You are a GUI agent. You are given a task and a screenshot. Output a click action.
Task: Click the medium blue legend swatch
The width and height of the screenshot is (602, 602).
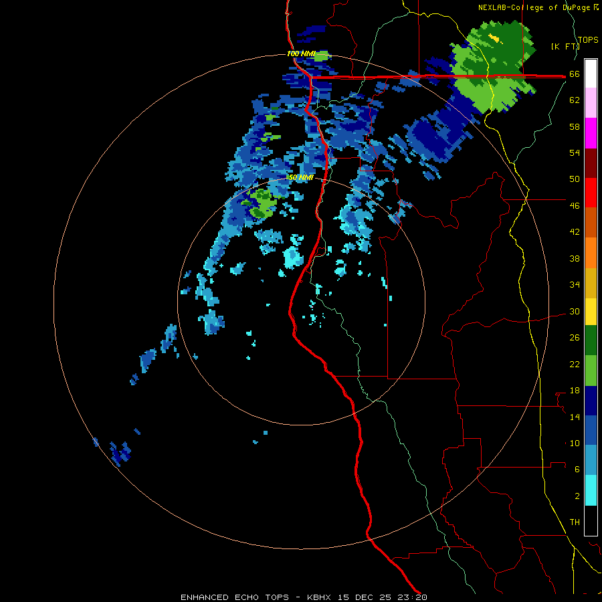[591, 430]
